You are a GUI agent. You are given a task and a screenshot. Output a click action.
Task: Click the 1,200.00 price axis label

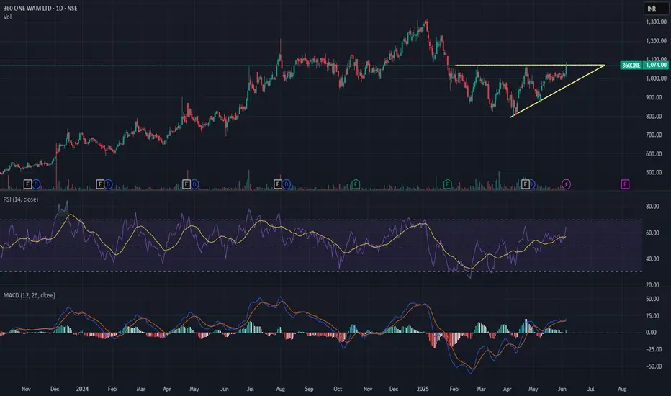coord(656,40)
